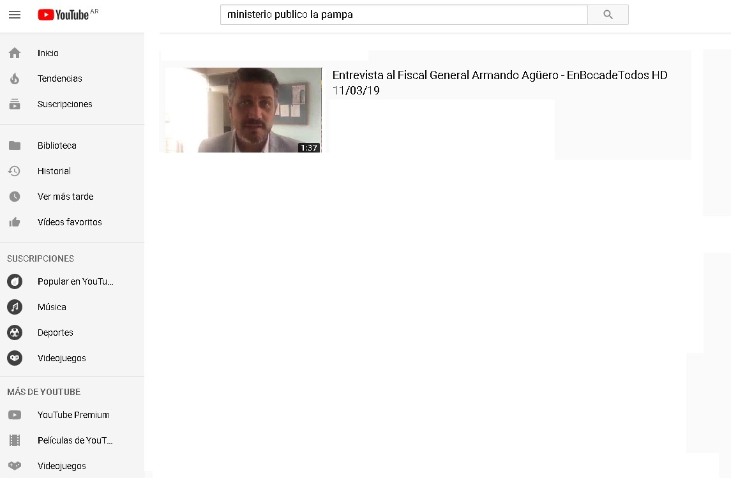731x478 pixels.
Task: Click the YouTube logo
Action: [x=63, y=15]
